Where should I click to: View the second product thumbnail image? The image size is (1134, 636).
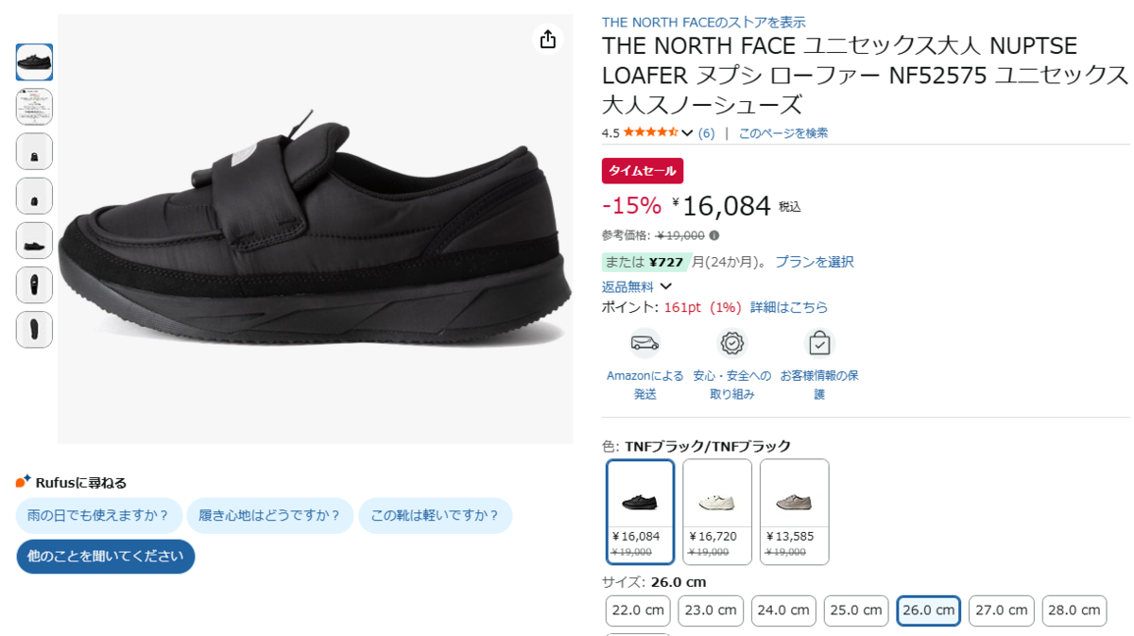pos(34,107)
